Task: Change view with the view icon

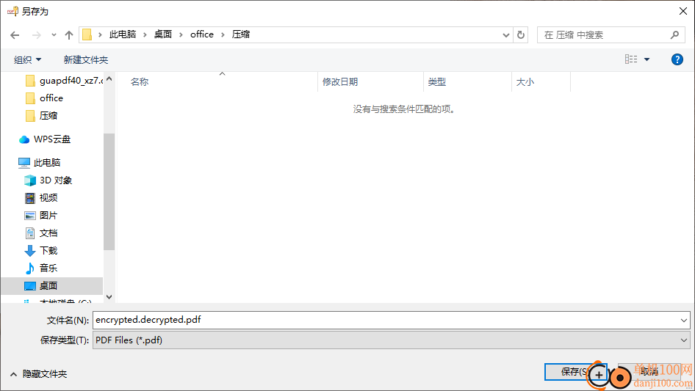Action: pos(631,59)
